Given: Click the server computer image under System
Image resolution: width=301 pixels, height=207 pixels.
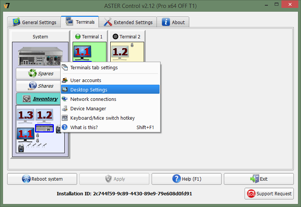Looking at the screenshot, I should [x=40, y=56].
